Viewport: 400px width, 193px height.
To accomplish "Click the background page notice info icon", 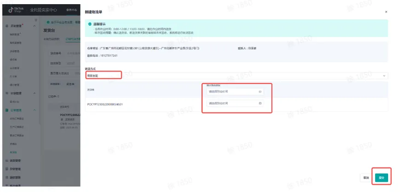I will (x=48, y=23).
